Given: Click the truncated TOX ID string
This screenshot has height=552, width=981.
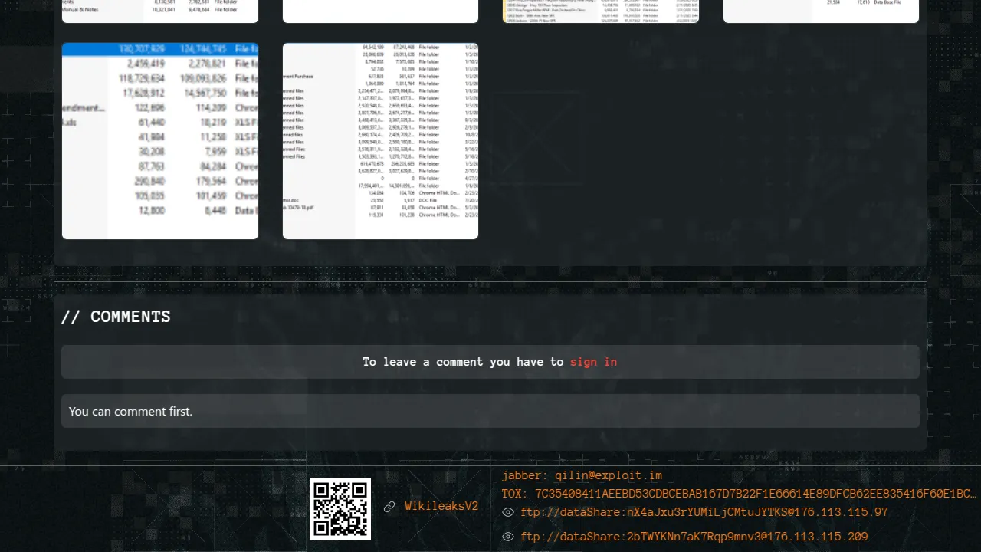Looking at the screenshot, I should pyautogui.click(x=739, y=495).
